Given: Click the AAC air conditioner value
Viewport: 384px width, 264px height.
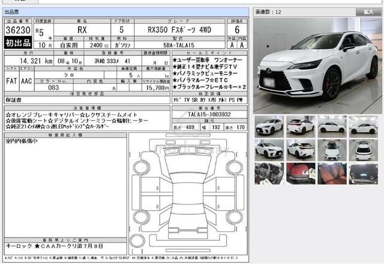Looking at the screenshot, I should click(26, 81).
